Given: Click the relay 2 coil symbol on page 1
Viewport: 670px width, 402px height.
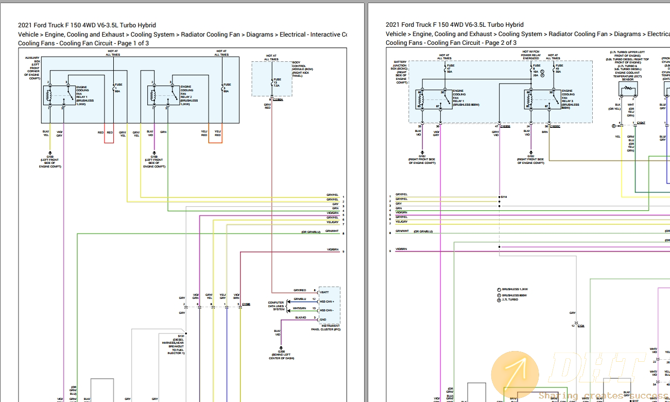Looking at the screenshot, I should [x=152, y=96].
